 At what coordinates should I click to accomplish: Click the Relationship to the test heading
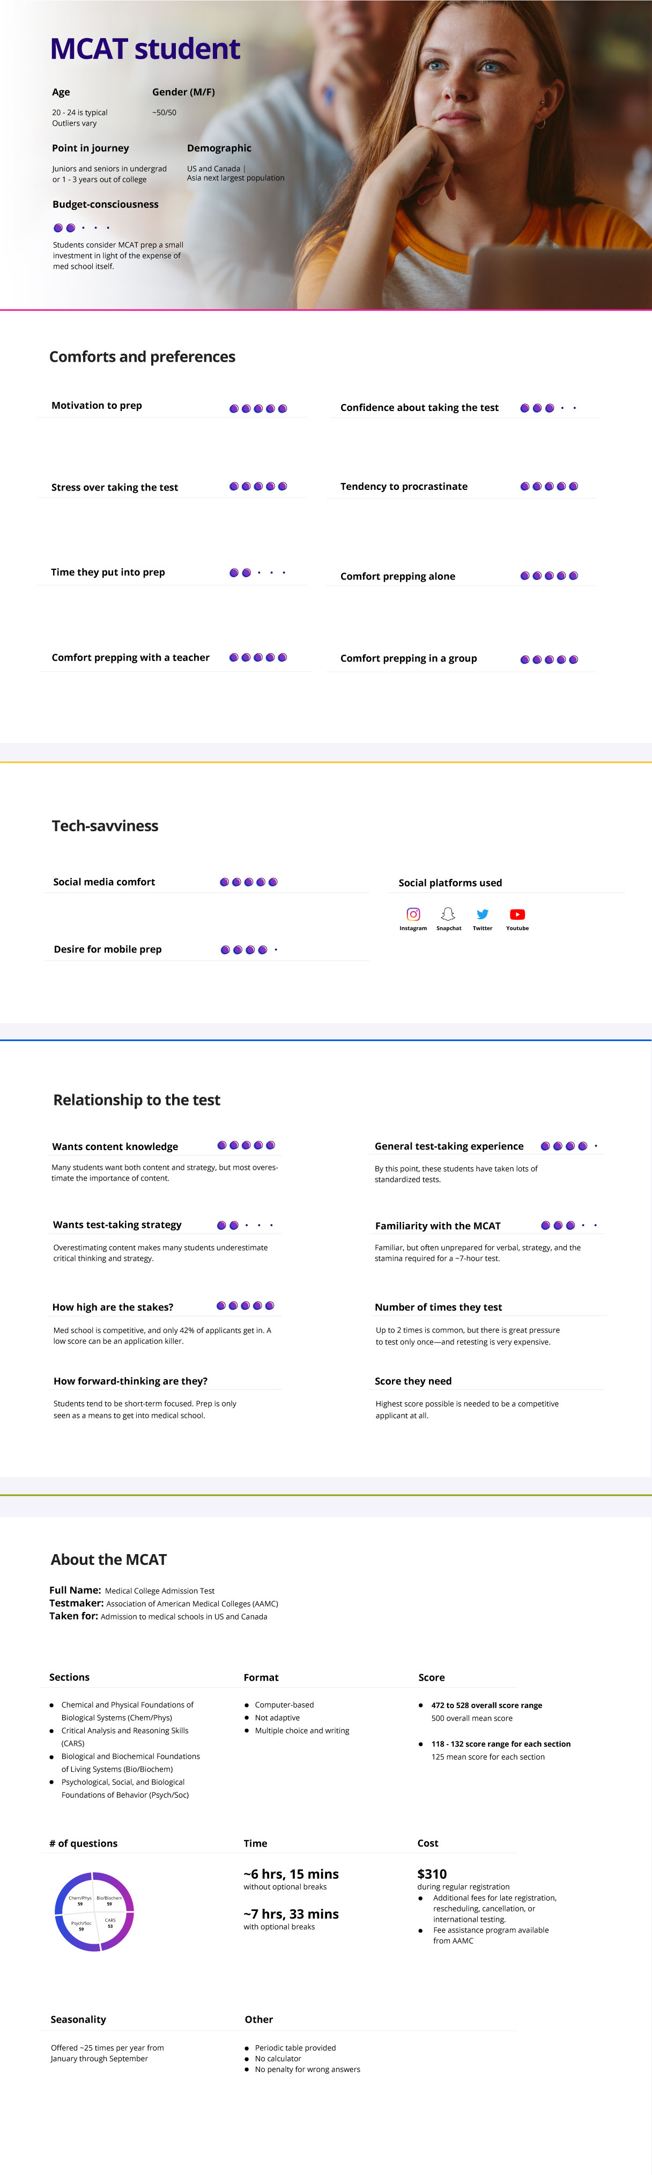(137, 1100)
